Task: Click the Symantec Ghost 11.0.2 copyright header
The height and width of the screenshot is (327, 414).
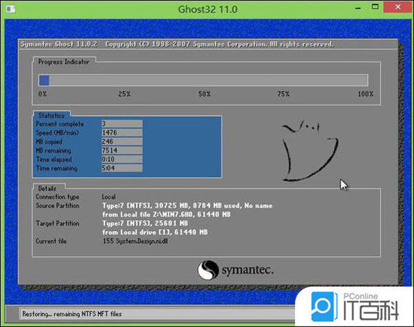Action: click(177, 44)
